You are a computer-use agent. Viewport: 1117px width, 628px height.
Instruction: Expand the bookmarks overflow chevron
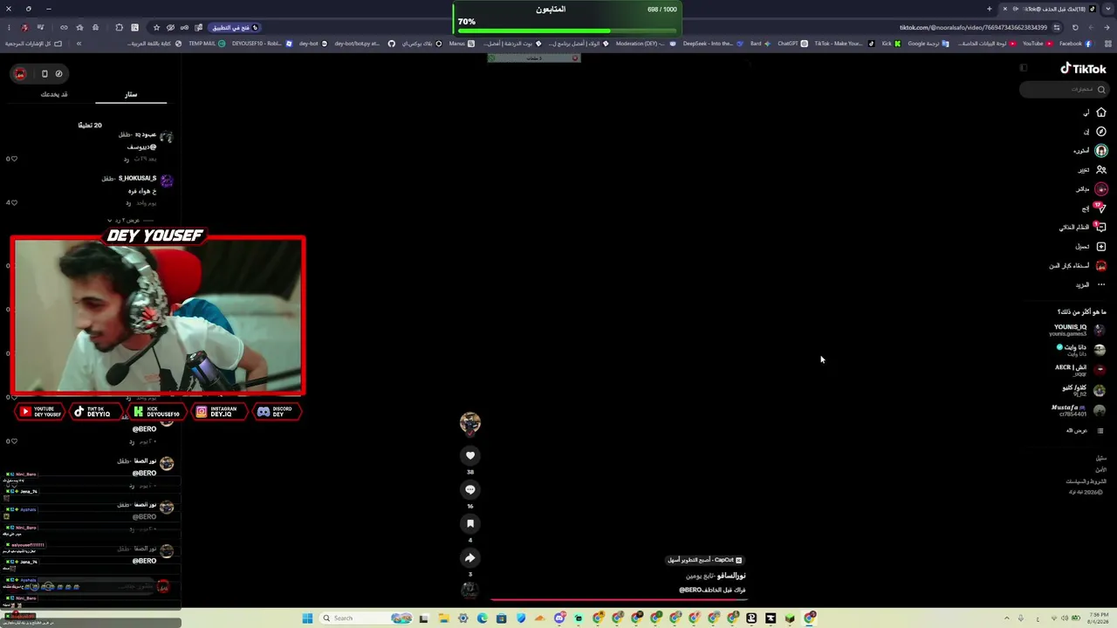click(x=79, y=44)
